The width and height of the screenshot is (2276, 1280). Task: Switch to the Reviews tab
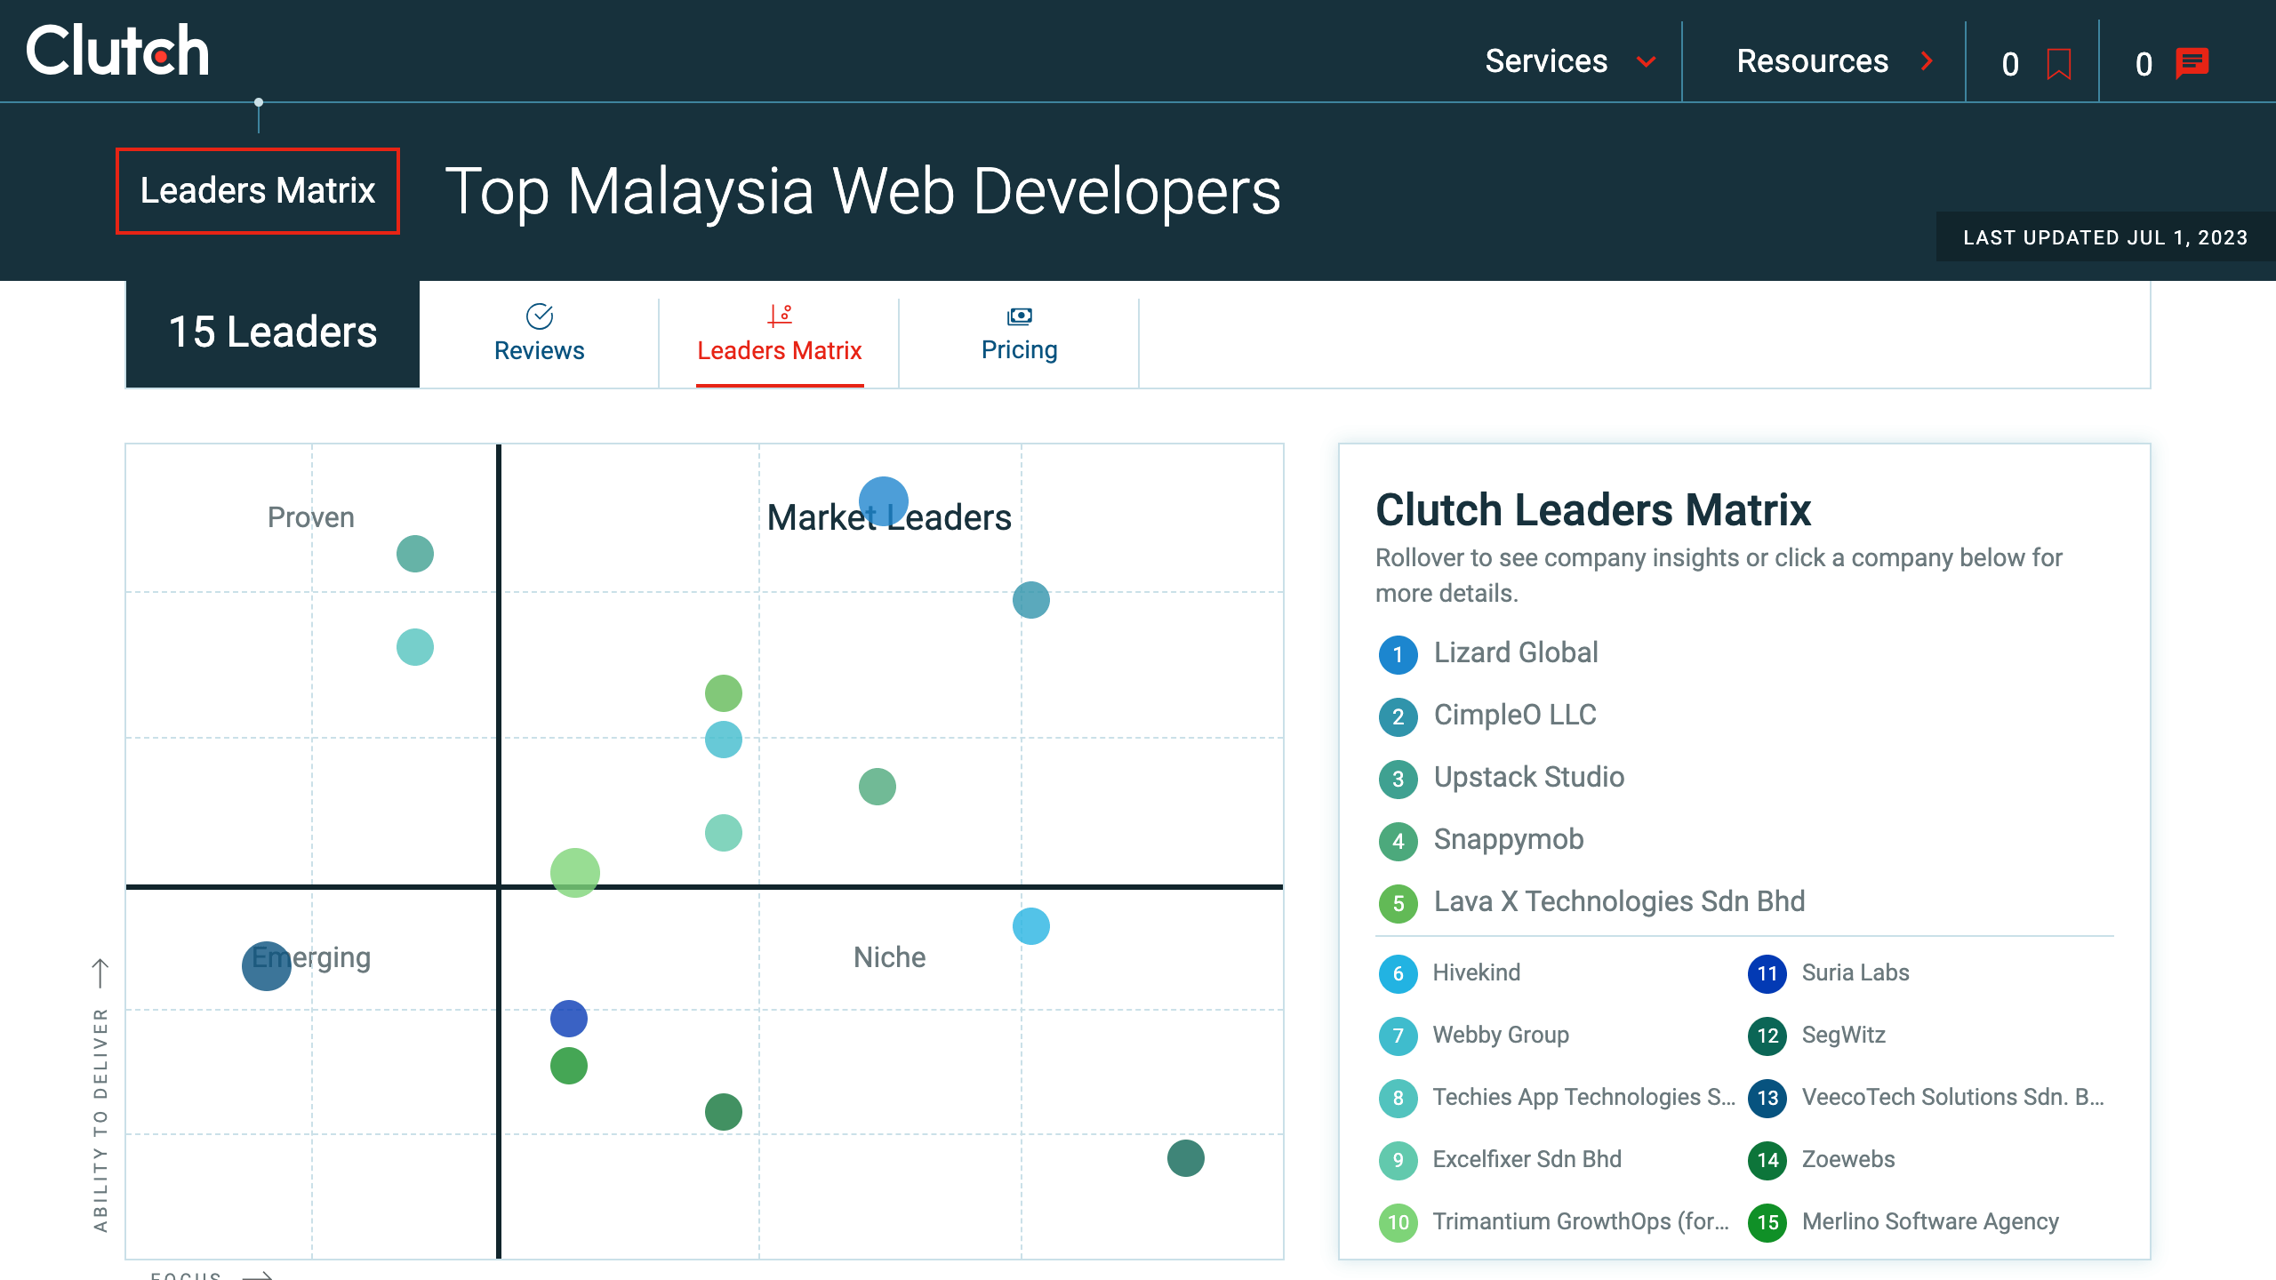pyautogui.click(x=540, y=334)
